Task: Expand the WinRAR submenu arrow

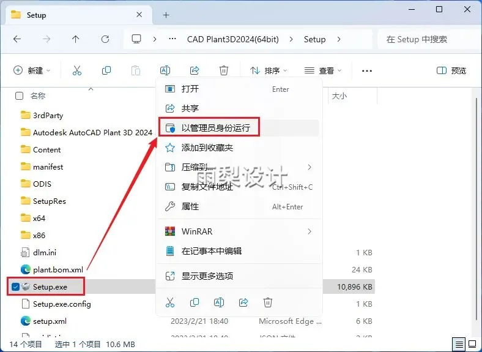Action: (x=310, y=231)
